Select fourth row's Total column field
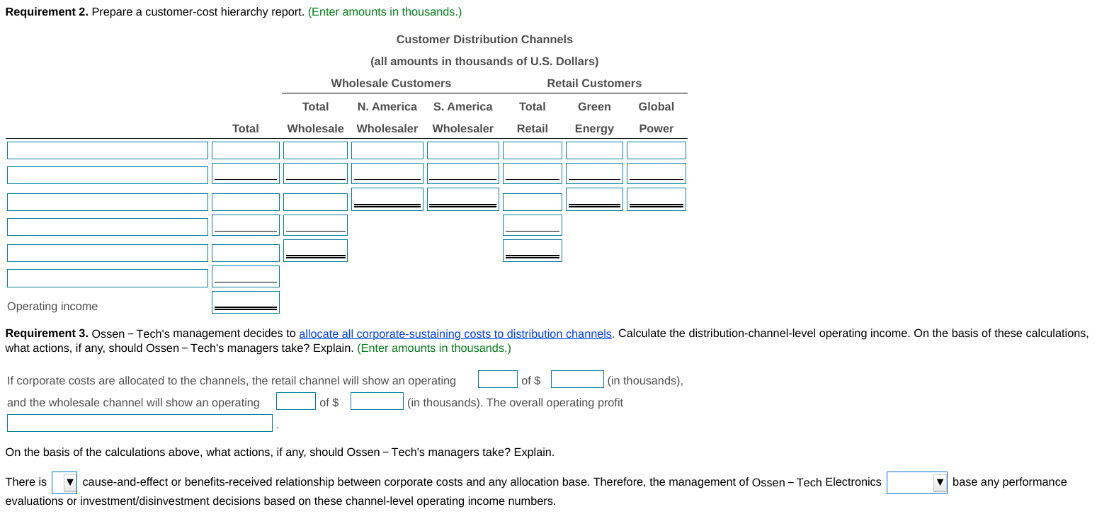Screen dimensions: 1097x514 (246, 225)
